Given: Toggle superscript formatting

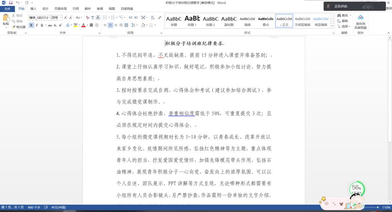Looking at the screenshot, I should pyautogui.click(x=60, y=25).
